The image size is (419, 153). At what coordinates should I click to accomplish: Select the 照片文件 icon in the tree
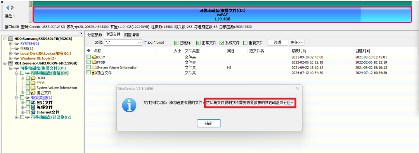33,103
